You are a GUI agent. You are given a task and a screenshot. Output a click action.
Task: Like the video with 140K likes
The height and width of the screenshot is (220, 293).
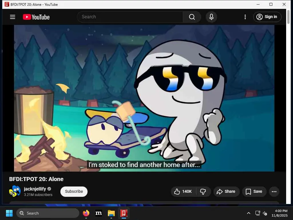pyautogui.click(x=183, y=191)
